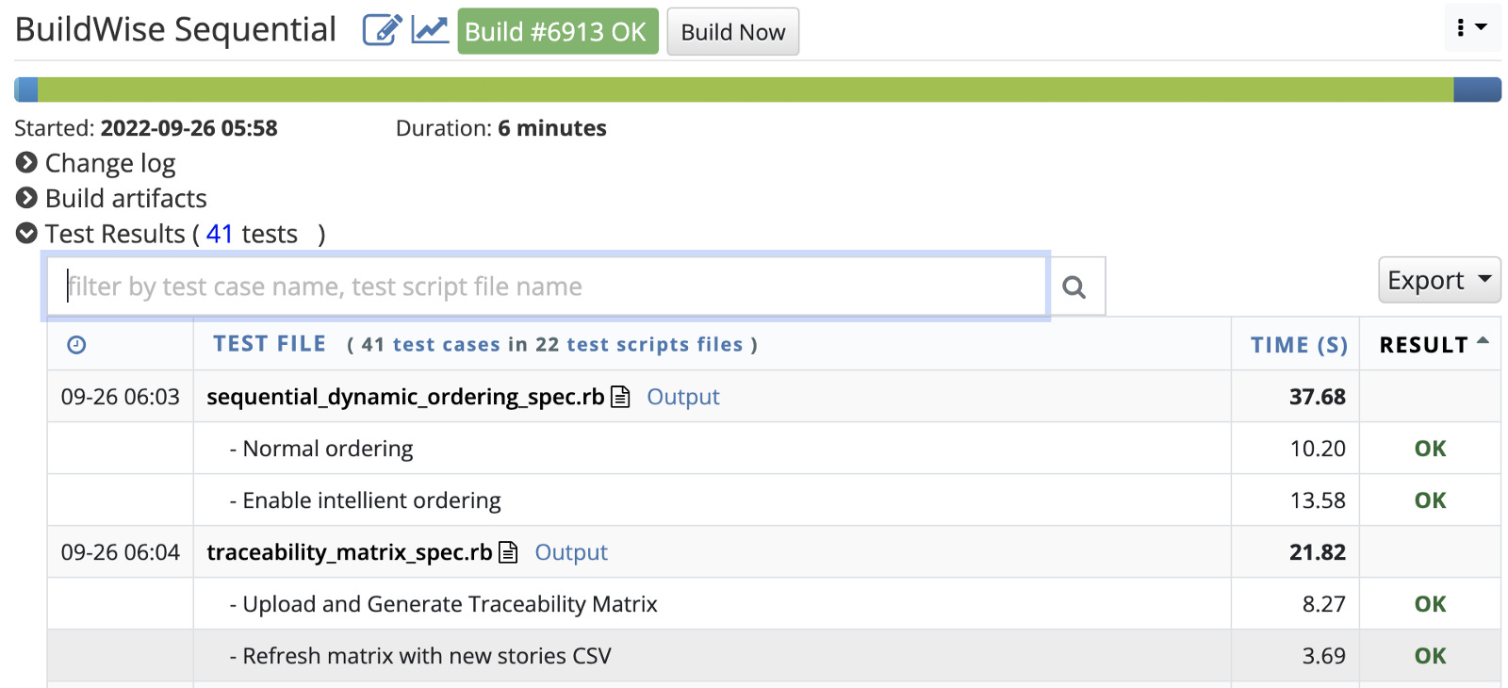
Task: Sort by TEST FILE column header
Action: (270, 344)
